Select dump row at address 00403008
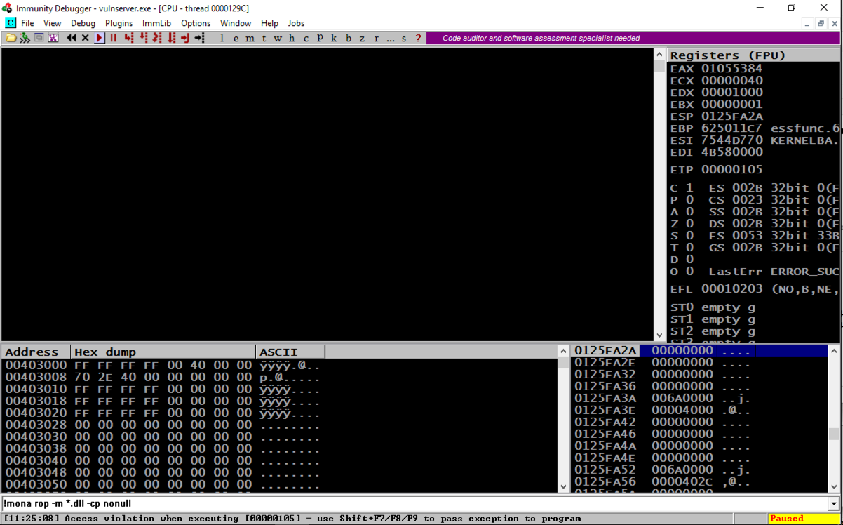The image size is (843, 525). click(x=279, y=377)
